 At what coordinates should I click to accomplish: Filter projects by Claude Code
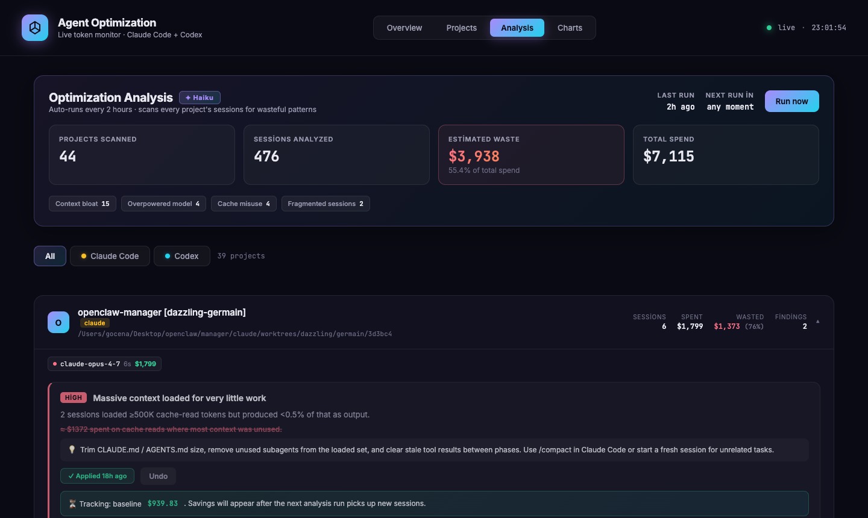pyautogui.click(x=110, y=256)
